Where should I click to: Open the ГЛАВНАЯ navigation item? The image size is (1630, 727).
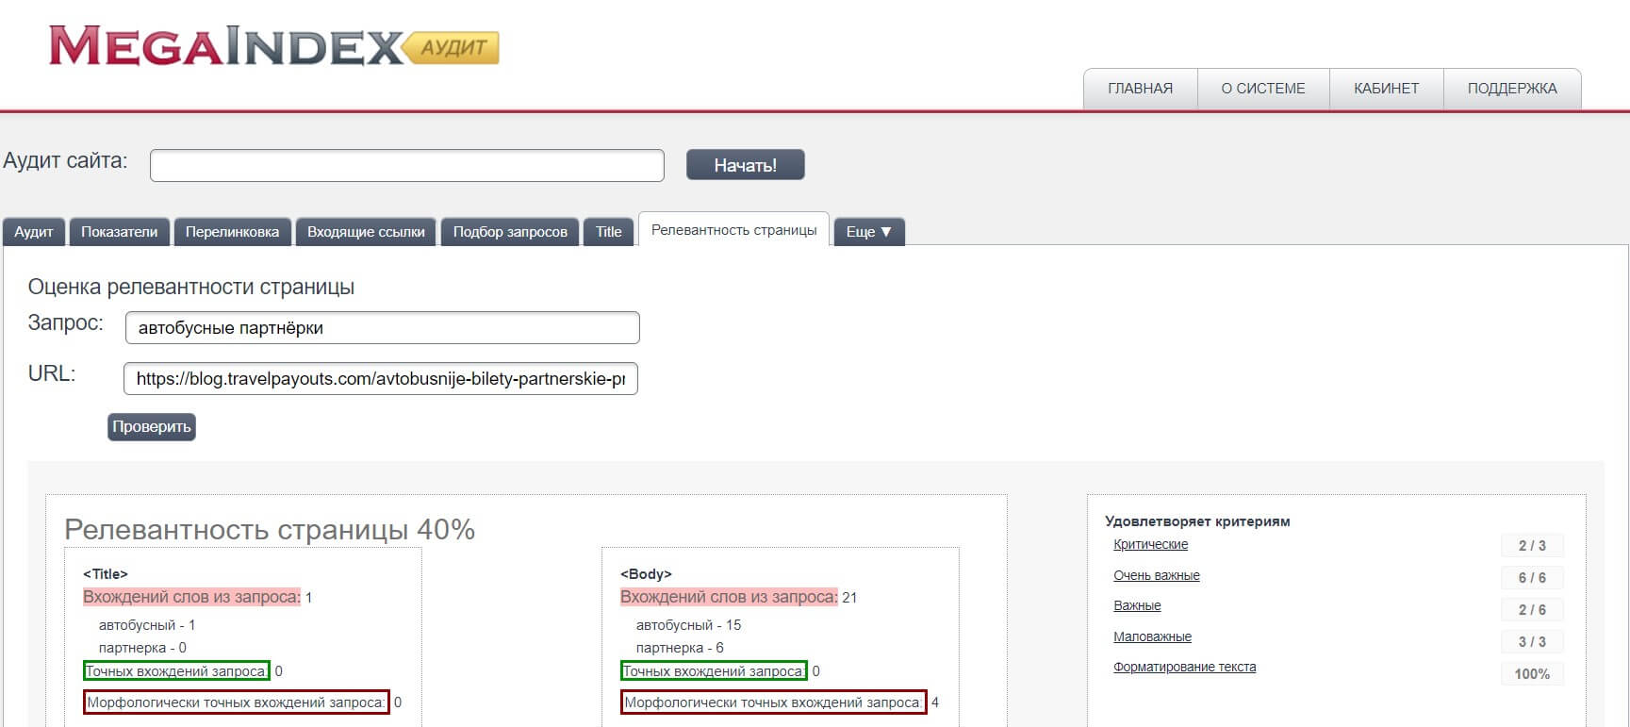click(1140, 89)
